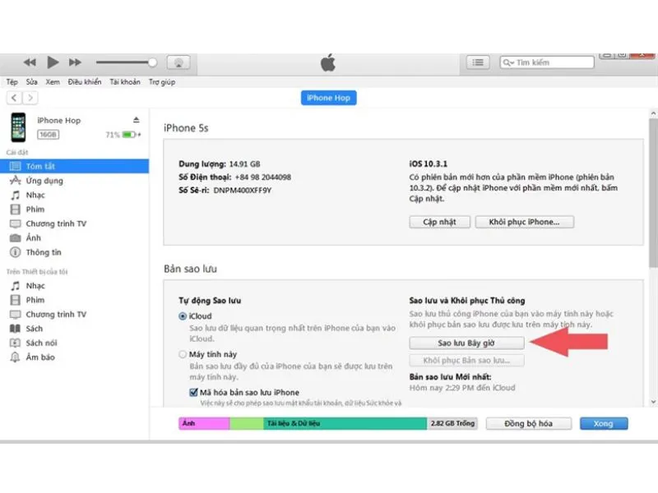Click the 2.82 GB Trống storage segment
Viewport: 658px width, 493px height.
click(452, 423)
